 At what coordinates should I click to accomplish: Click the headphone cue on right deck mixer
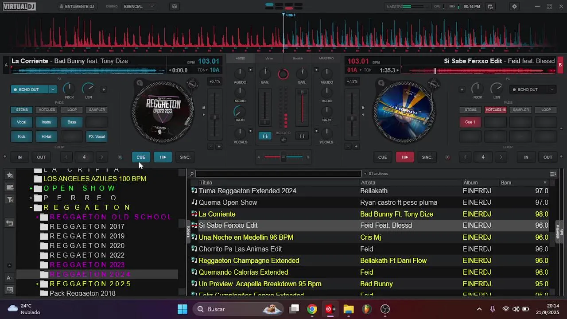point(302,136)
